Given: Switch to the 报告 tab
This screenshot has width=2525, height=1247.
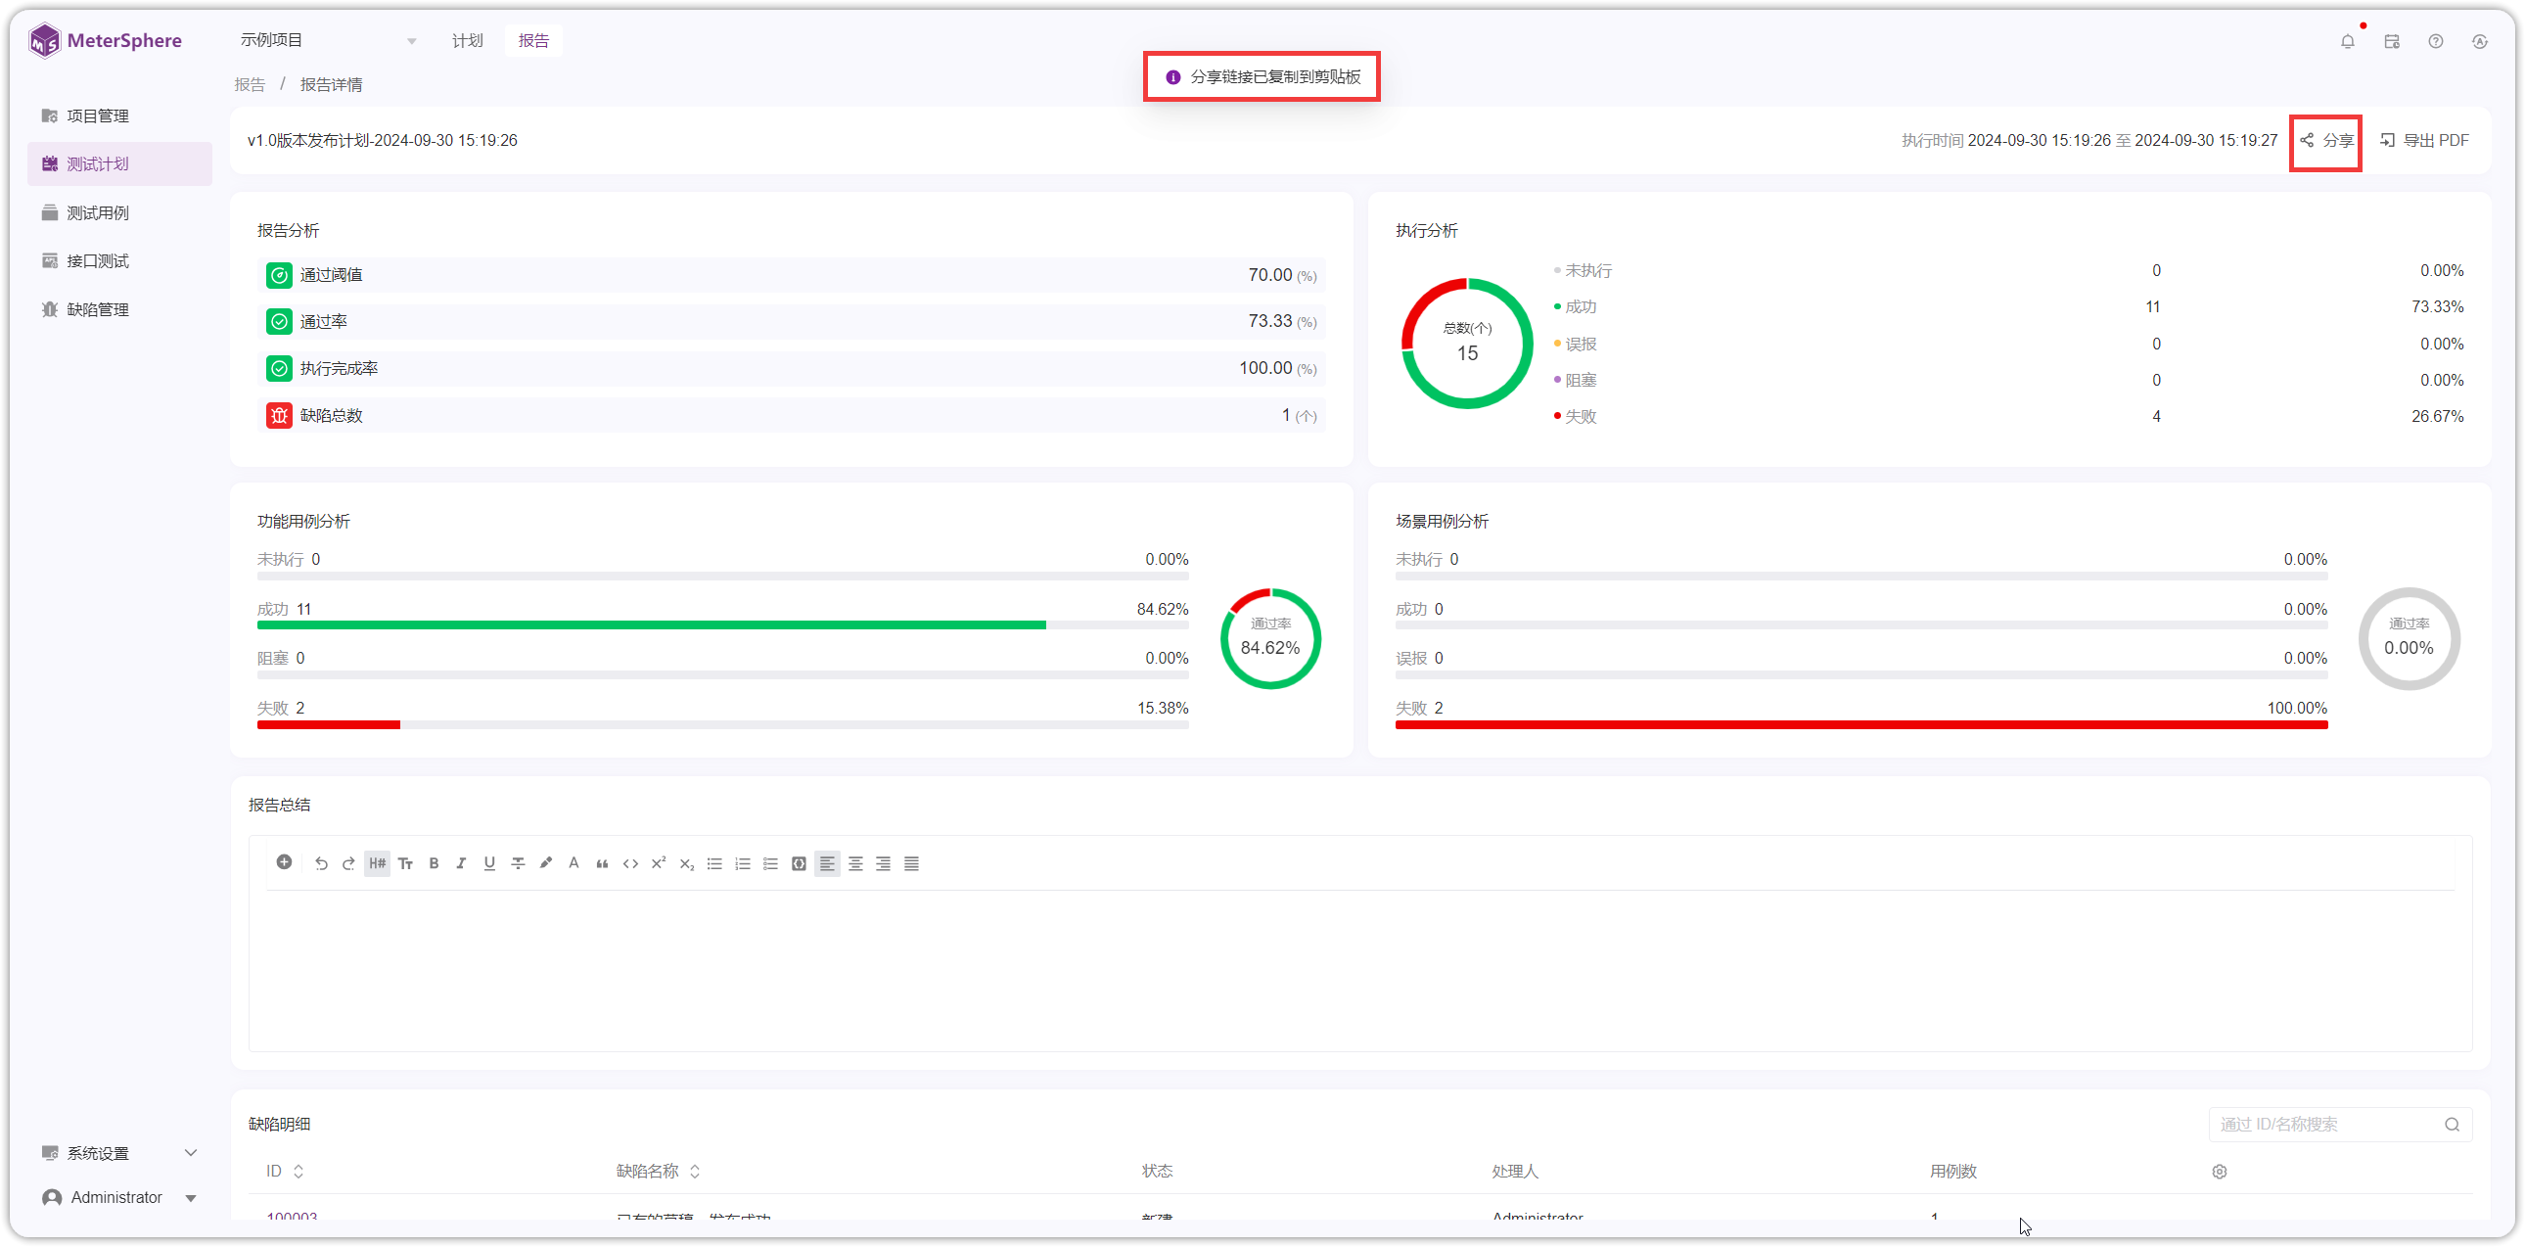Looking at the screenshot, I should coord(533,40).
